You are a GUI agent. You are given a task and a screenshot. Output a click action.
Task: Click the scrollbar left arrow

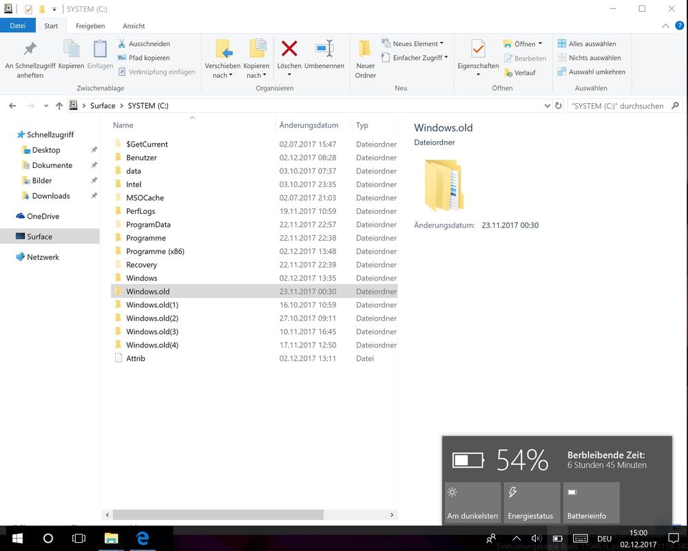[107, 515]
